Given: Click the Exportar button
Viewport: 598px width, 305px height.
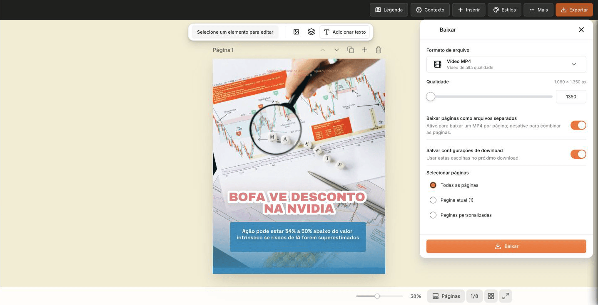Looking at the screenshot, I should [574, 10].
